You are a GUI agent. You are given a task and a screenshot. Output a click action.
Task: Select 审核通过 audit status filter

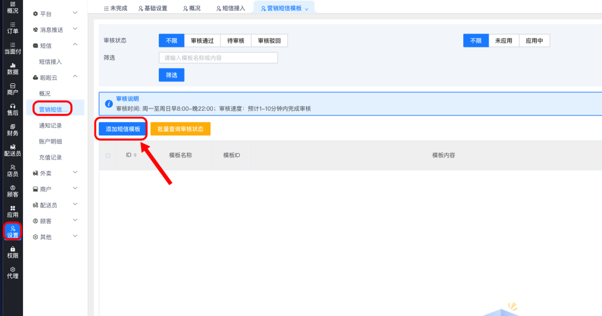202,40
